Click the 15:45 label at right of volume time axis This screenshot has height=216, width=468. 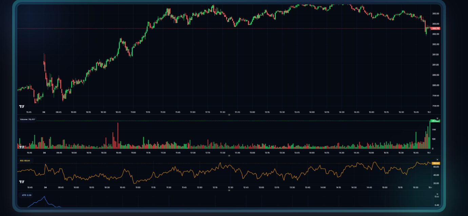pos(416,153)
